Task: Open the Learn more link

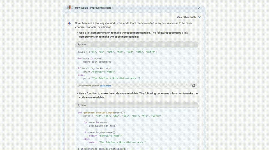Action: [x=105, y=86]
